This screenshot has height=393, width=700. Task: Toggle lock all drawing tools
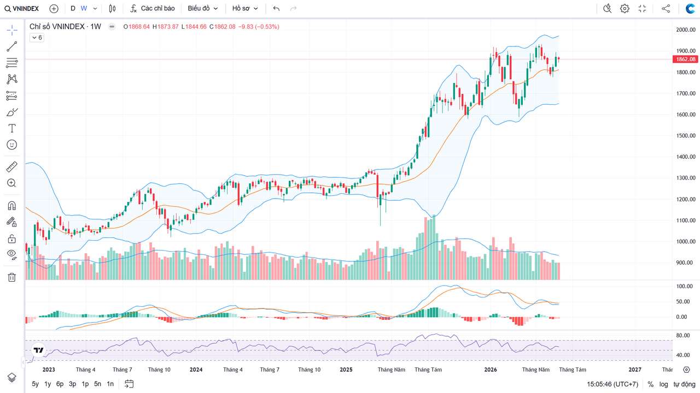[x=11, y=239]
